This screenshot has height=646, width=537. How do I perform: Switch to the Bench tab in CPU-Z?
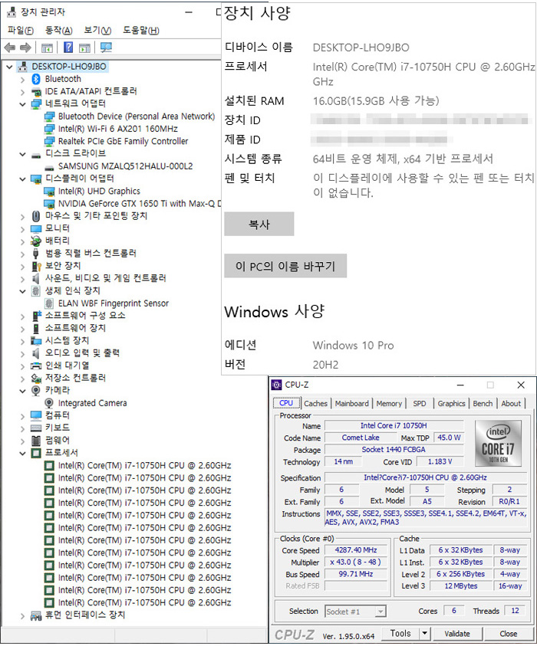483,404
